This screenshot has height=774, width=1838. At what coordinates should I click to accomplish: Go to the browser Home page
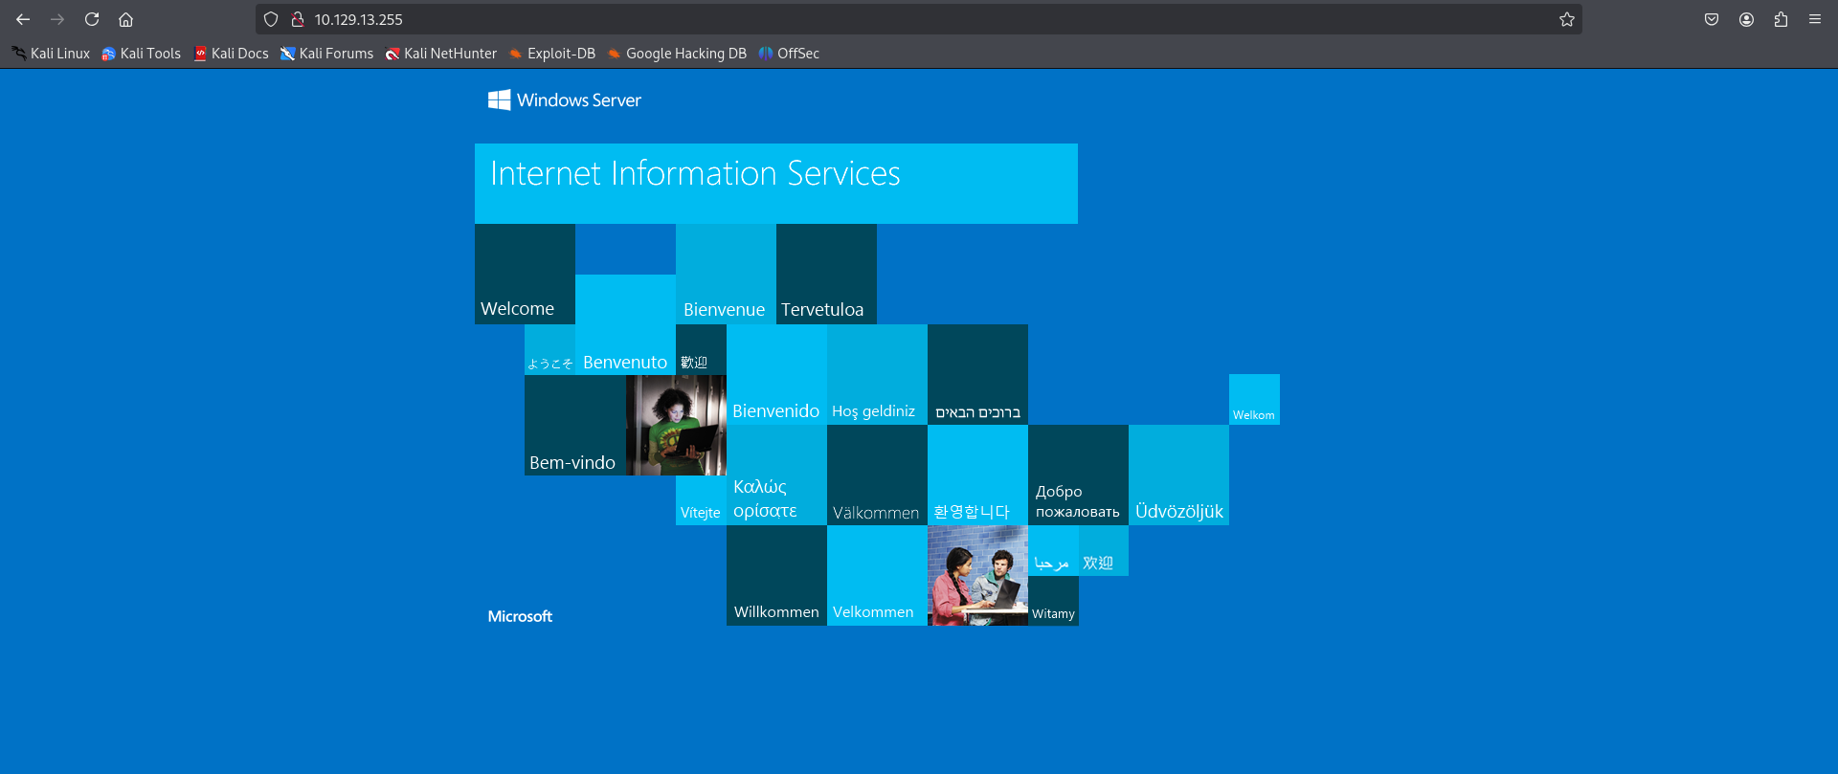tap(125, 19)
